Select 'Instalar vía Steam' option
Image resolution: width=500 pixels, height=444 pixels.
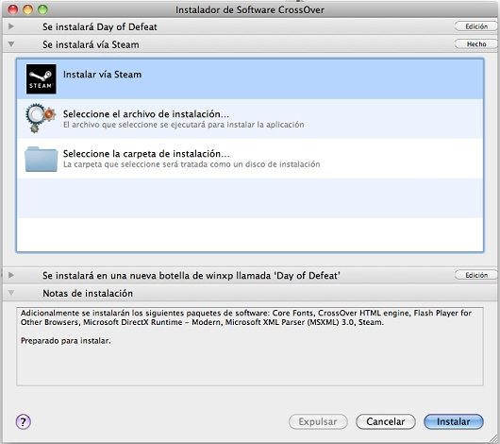[x=250, y=79]
